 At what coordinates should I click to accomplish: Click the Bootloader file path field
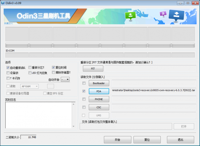tap(154, 83)
